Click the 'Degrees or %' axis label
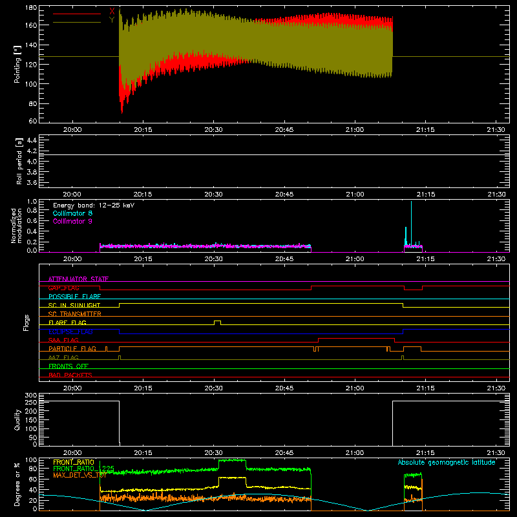Screen dimensions: 517x517 (17, 484)
